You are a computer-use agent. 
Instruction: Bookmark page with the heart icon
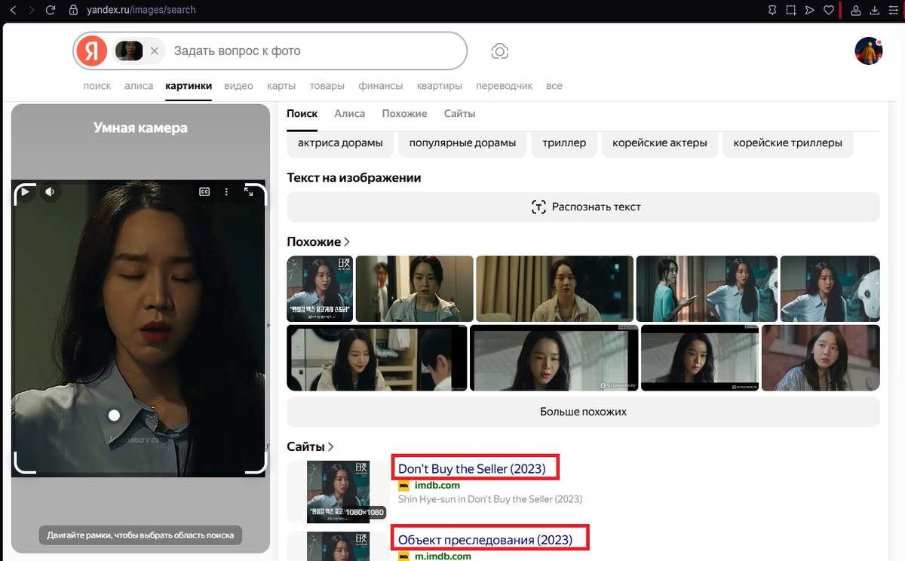[828, 11]
